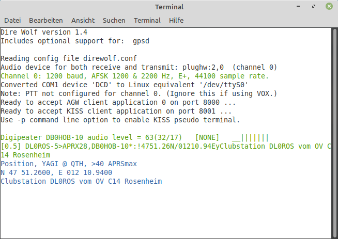Click the vertical scrollbar of the terminal
The image size is (338, 239).
(x=335, y=133)
